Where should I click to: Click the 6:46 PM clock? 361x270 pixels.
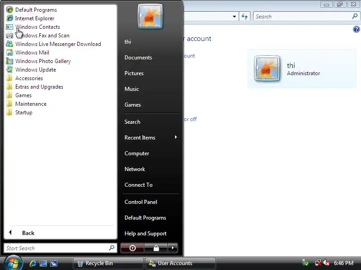pyautogui.click(x=343, y=263)
